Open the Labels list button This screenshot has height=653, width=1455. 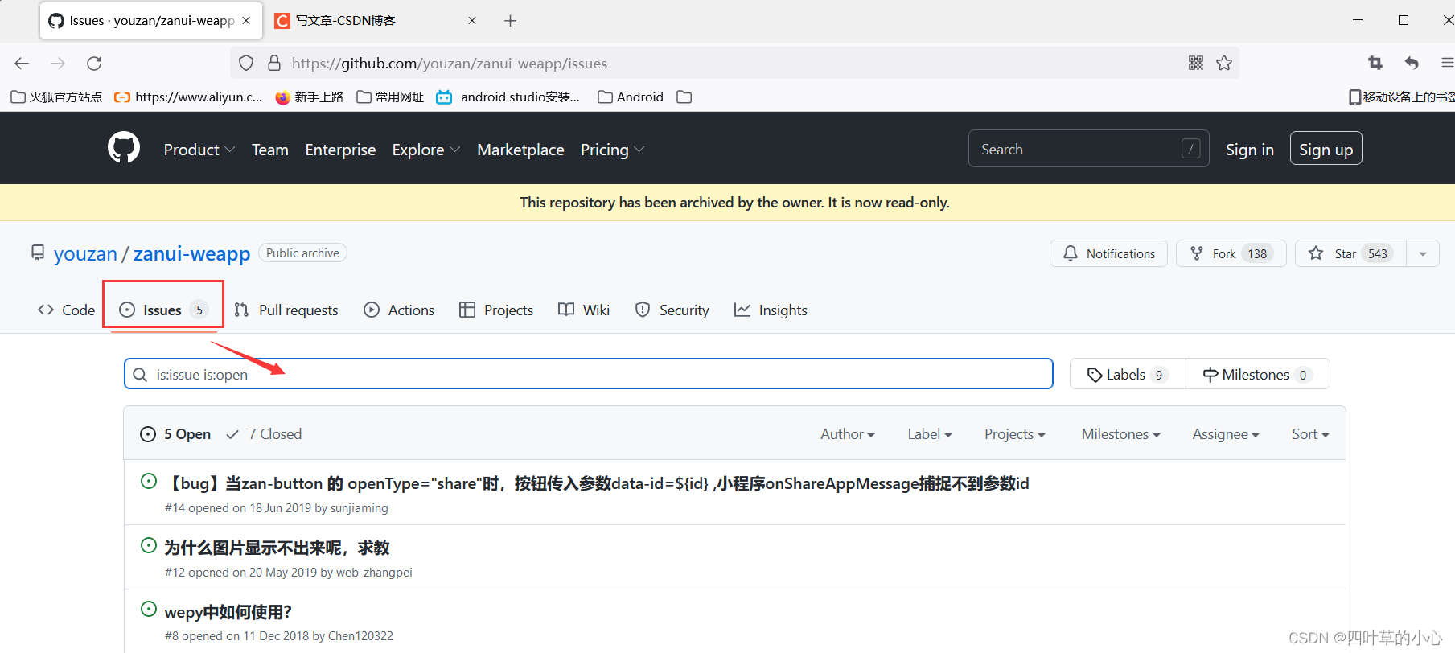click(1128, 375)
